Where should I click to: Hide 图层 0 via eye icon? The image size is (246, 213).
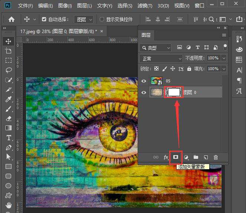point(144,92)
